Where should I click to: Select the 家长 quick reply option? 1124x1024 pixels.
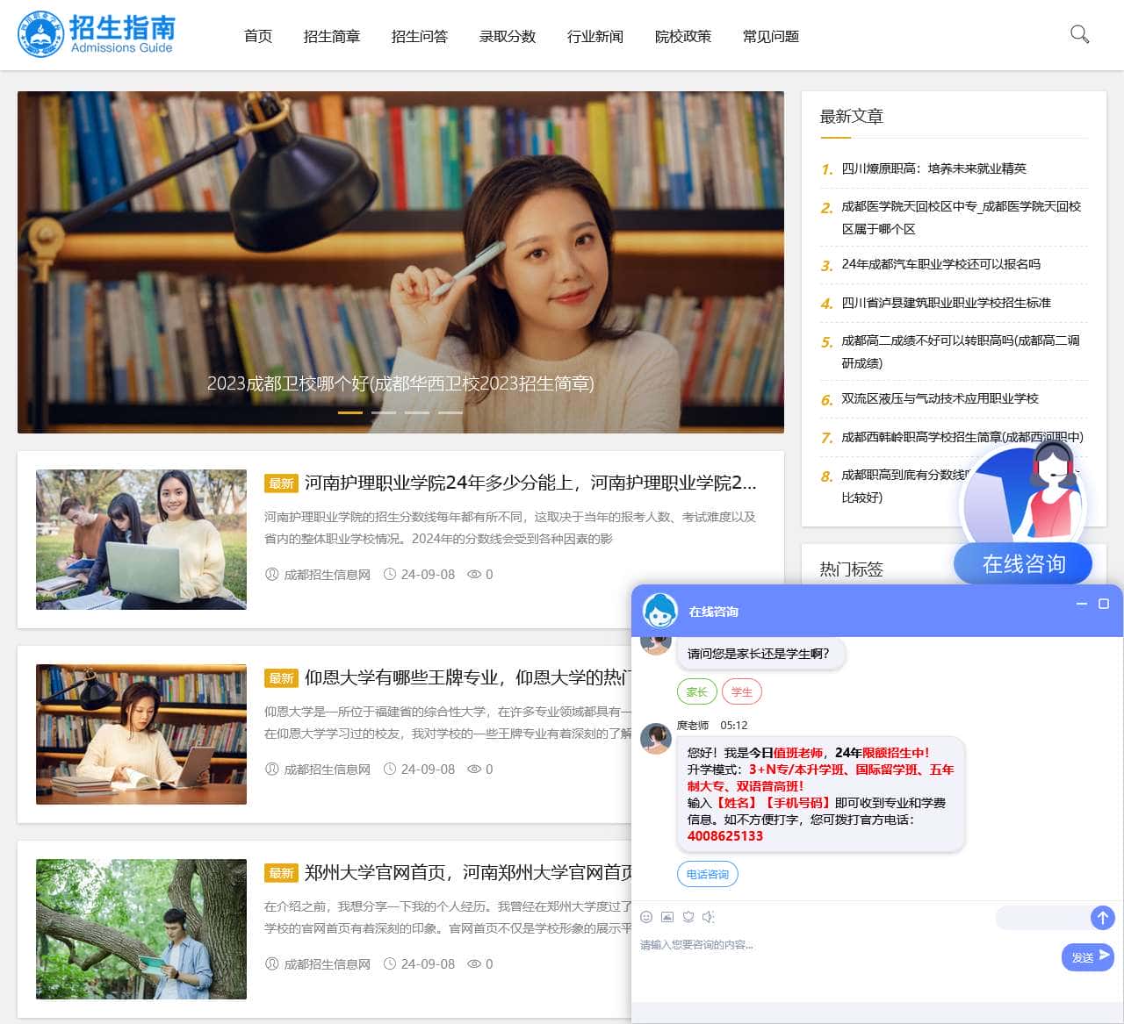coord(696,691)
